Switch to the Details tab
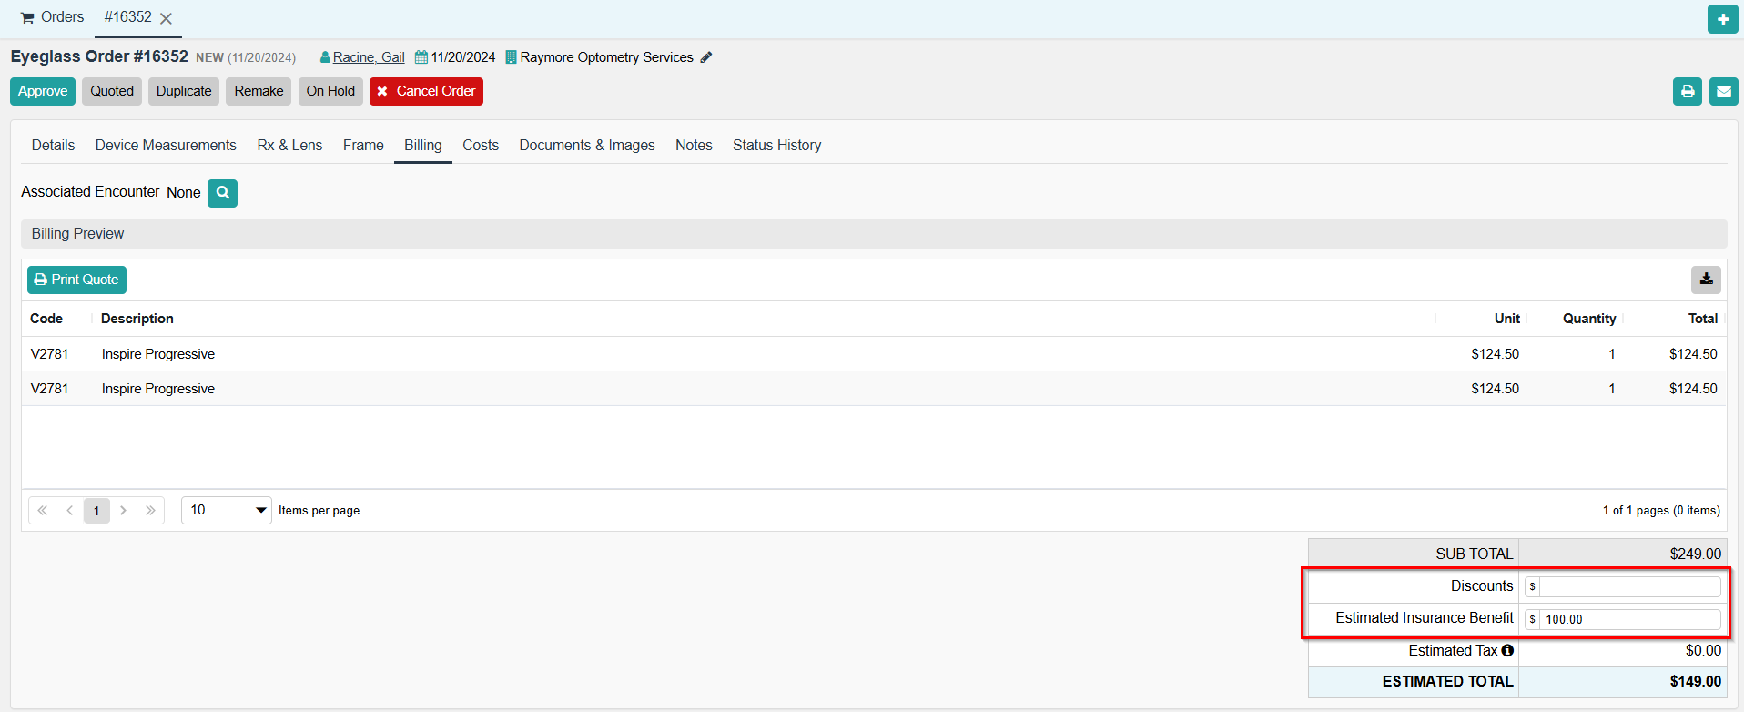The image size is (1744, 712). click(x=53, y=145)
